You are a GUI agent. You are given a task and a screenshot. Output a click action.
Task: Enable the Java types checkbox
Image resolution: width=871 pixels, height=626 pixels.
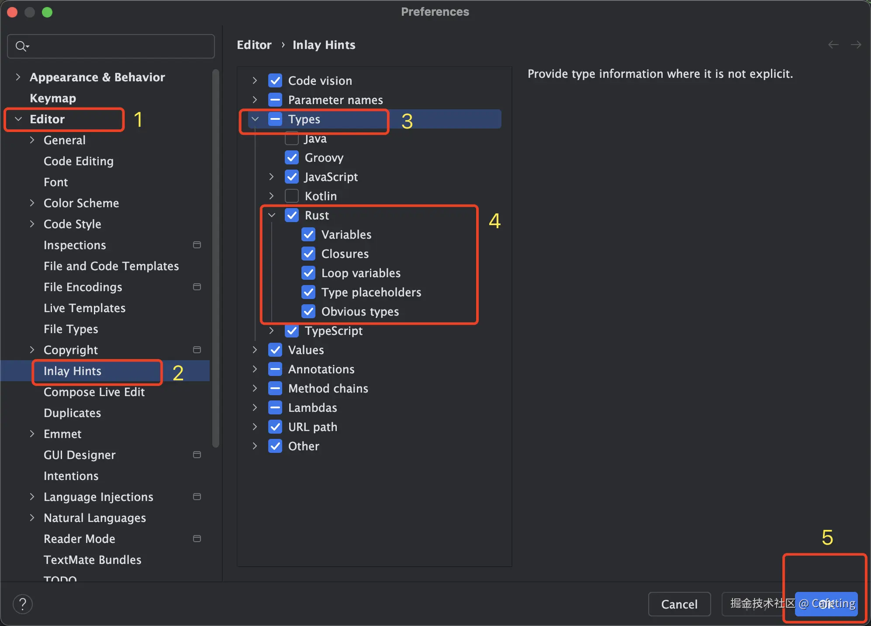pos(292,139)
